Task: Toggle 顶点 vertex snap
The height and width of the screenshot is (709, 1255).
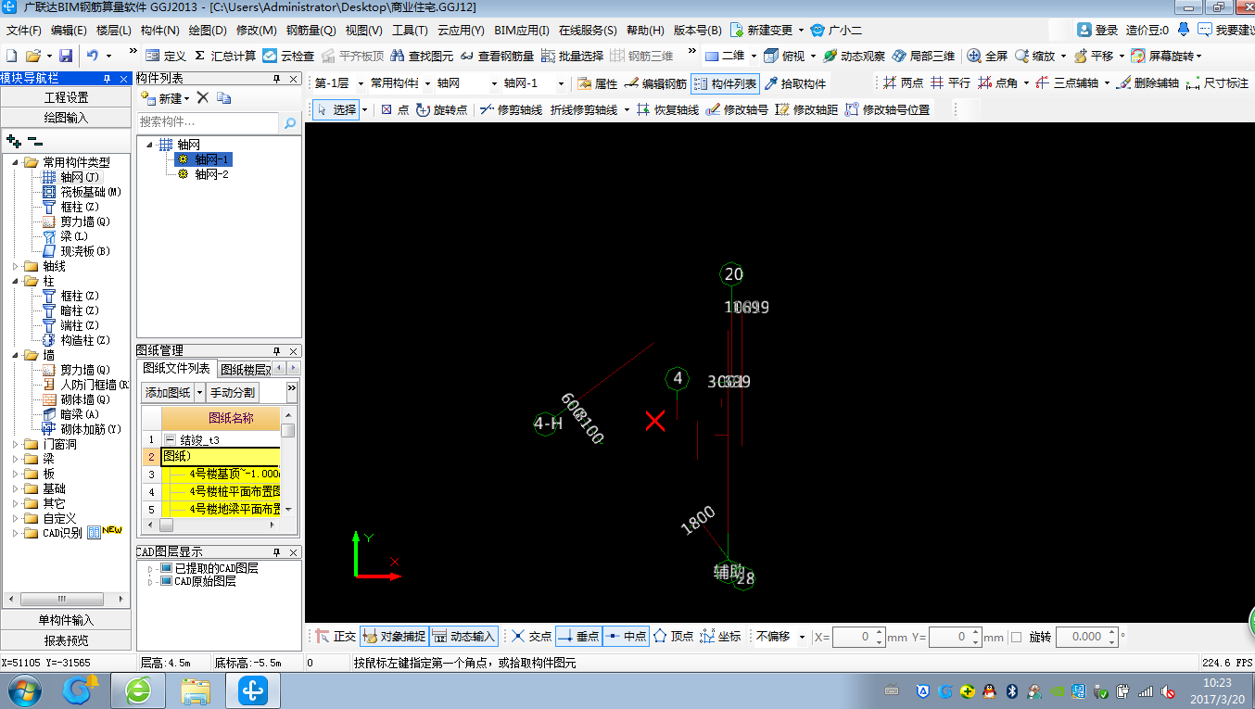Action: click(674, 637)
